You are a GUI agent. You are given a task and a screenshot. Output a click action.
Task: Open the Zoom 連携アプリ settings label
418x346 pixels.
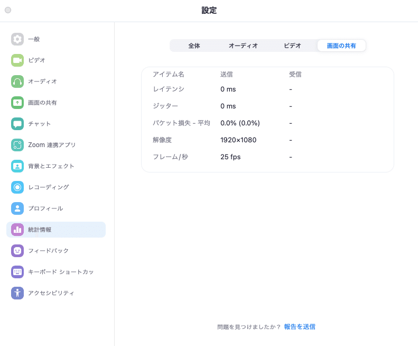(52, 145)
